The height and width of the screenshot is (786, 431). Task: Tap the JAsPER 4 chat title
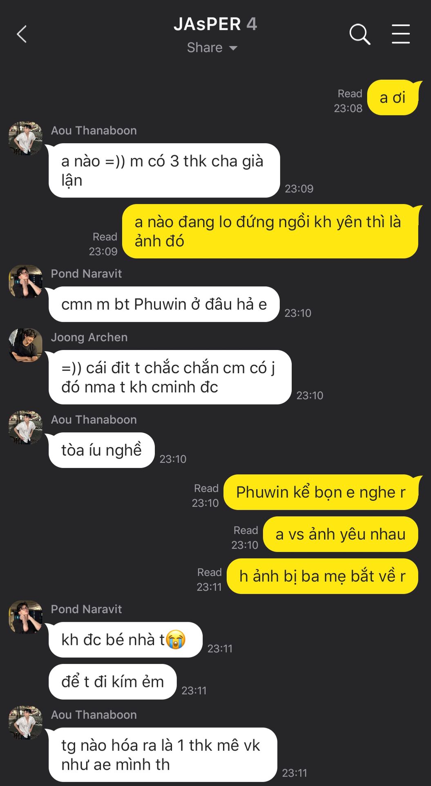click(x=215, y=24)
